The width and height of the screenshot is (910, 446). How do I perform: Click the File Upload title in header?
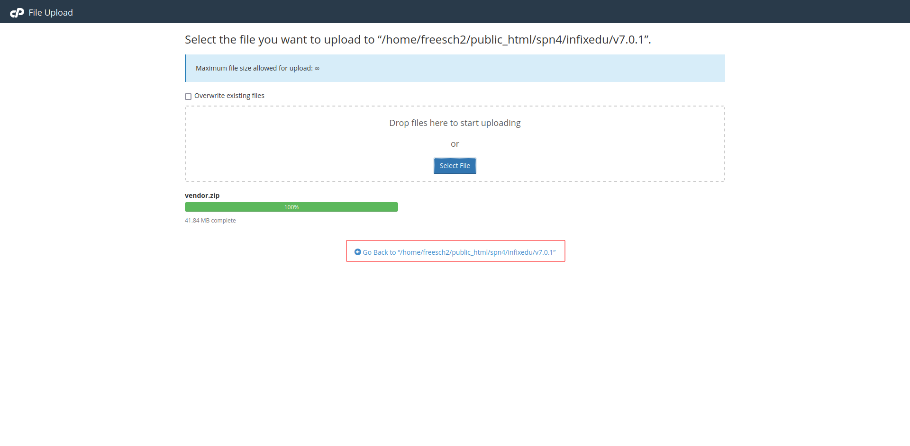(51, 13)
